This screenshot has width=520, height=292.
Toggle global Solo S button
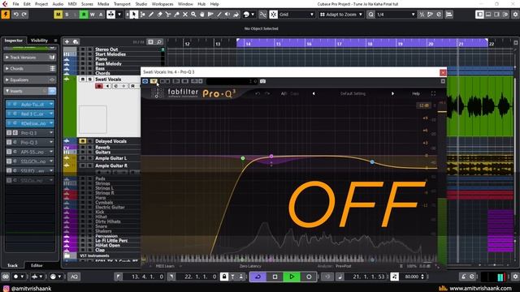67,15
